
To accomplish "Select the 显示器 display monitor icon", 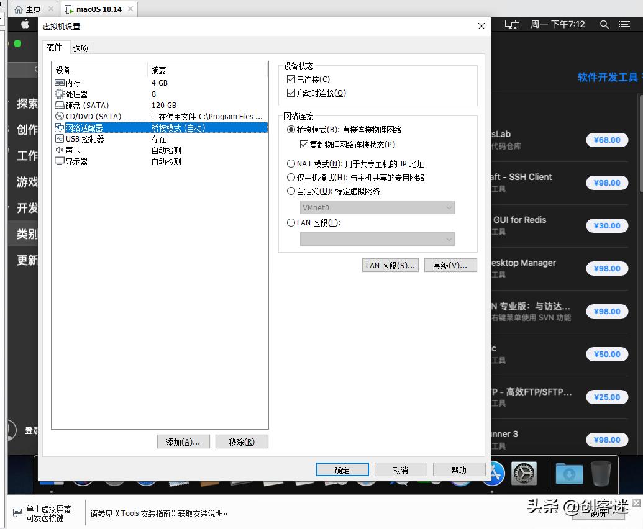I will 60,161.
